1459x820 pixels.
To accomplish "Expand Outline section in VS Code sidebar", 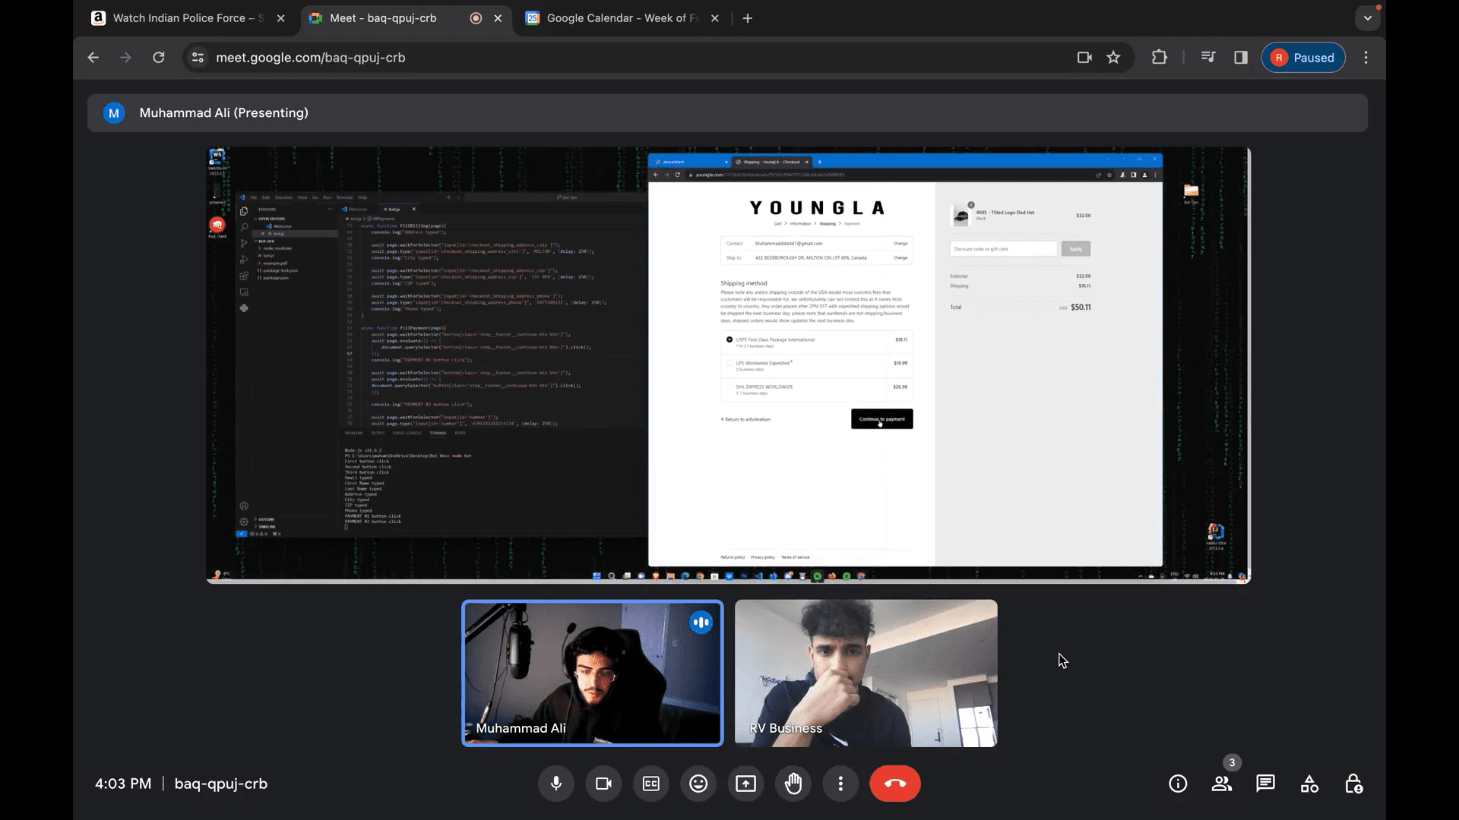I will point(266,519).
